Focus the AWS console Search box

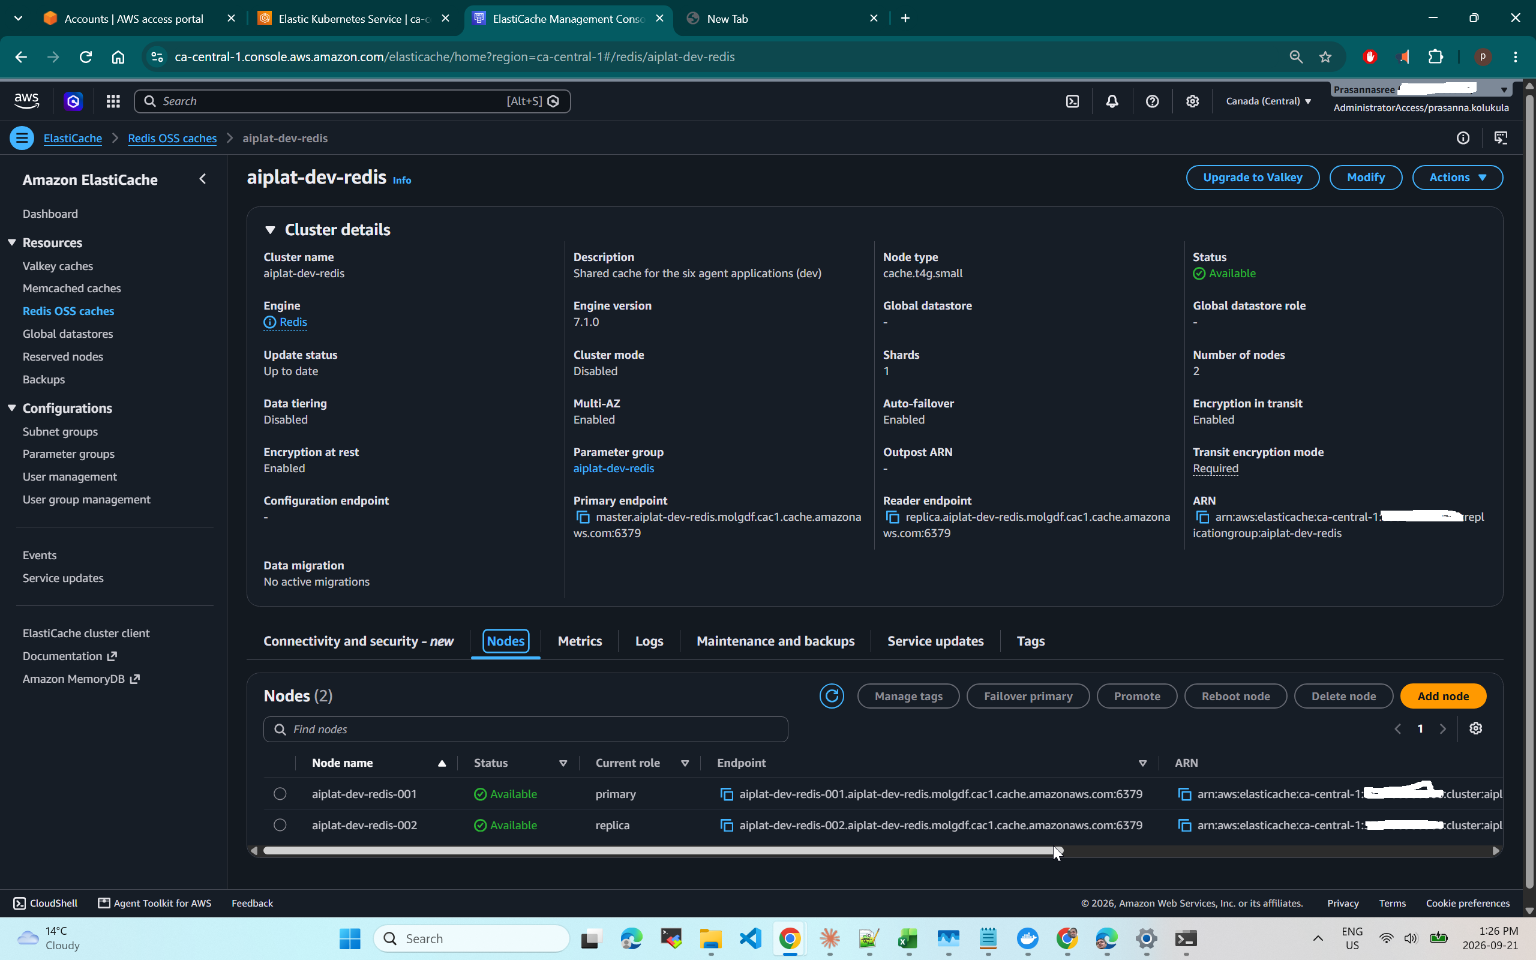(352, 101)
